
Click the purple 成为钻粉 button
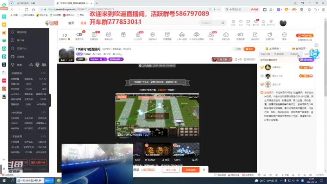point(306,60)
